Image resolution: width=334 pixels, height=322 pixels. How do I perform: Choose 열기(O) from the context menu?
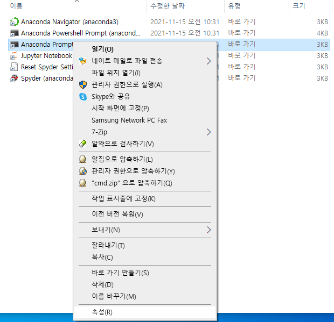click(x=145, y=49)
